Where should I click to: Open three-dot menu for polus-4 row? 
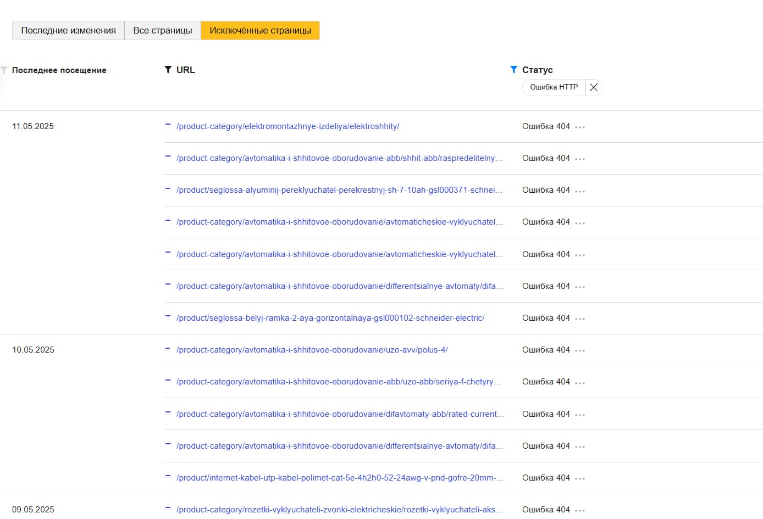click(580, 350)
